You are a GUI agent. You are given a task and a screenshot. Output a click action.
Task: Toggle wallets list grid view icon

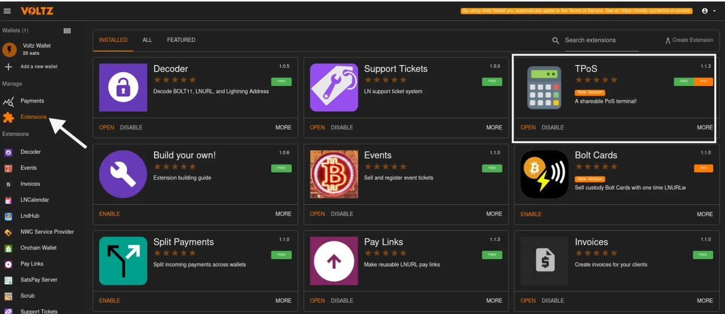click(x=67, y=31)
